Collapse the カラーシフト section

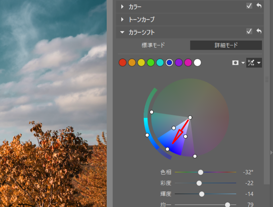pos(122,32)
